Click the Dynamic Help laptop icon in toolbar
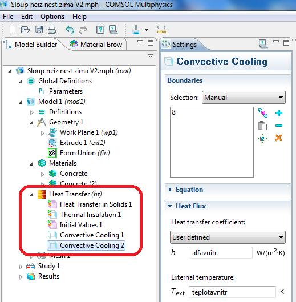Screen dimensions: 296x302 pos(113,30)
